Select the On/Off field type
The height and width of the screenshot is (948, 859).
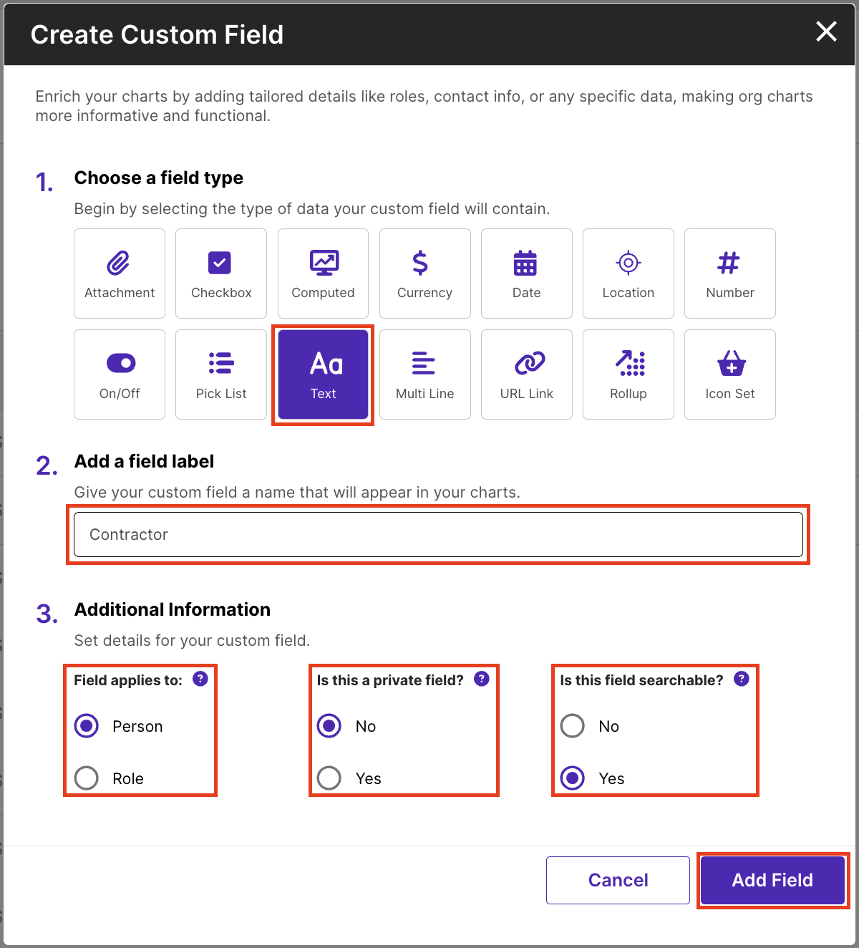(x=120, y=374)
